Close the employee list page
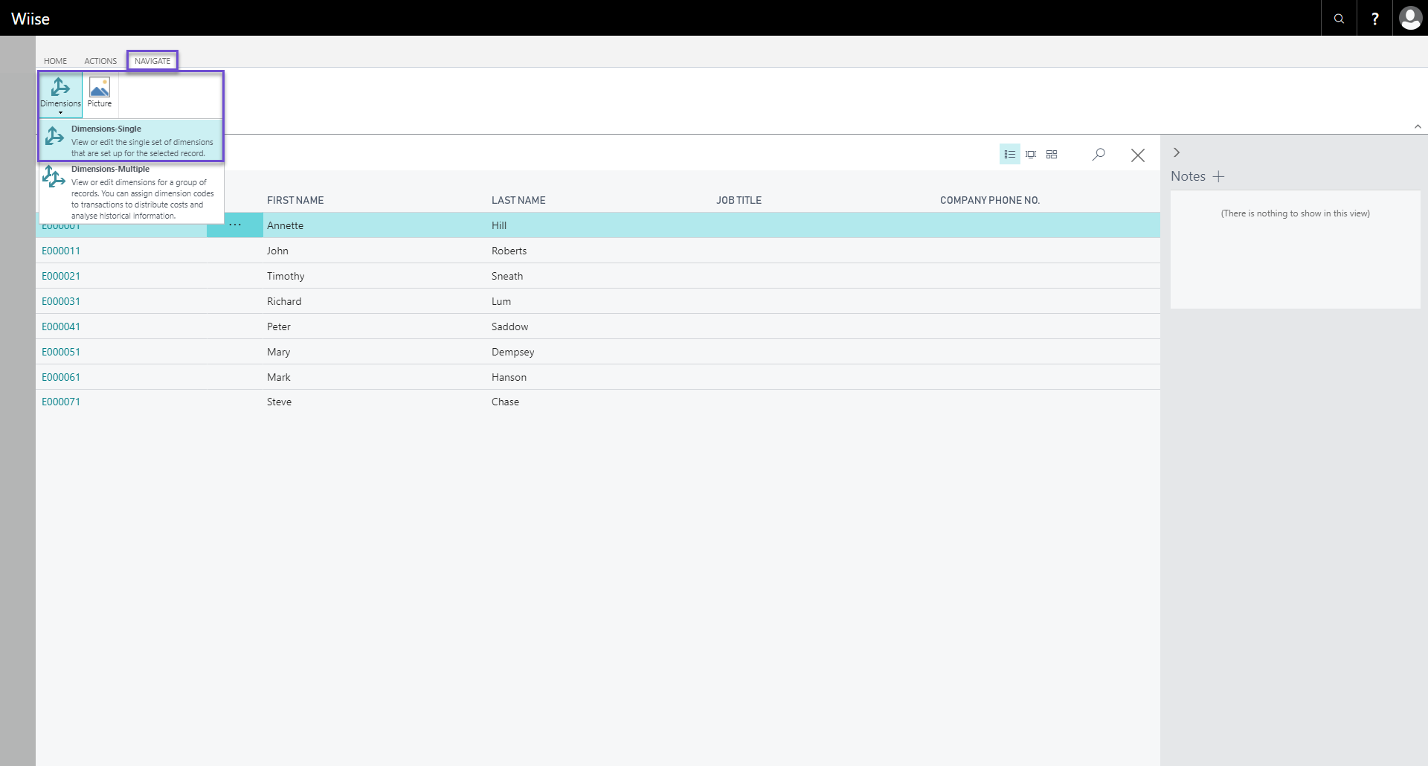1428x766 pixels. [x=1138, y=155]
